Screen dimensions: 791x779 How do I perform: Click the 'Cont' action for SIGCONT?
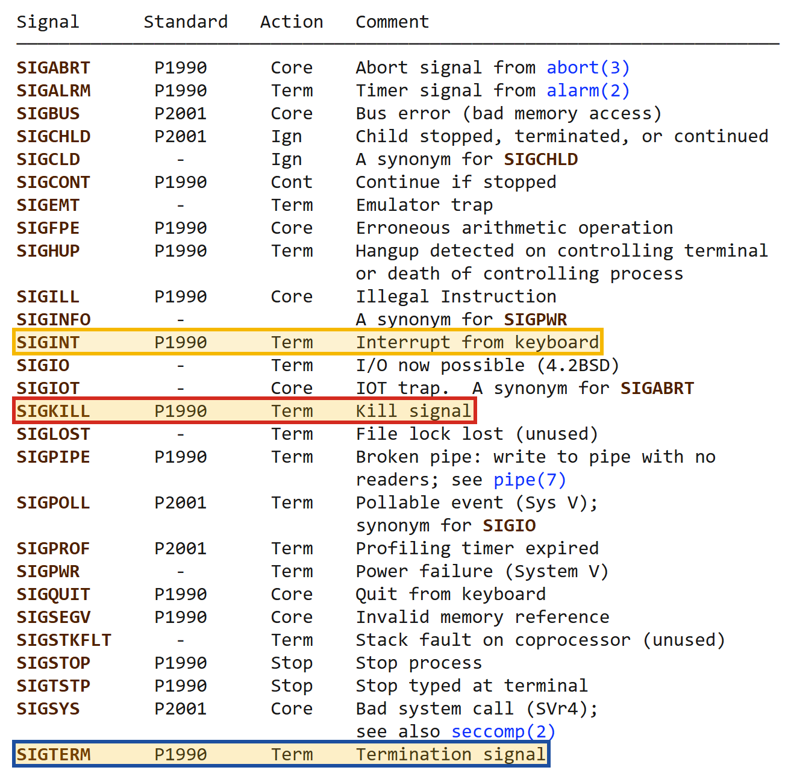(292, 182)
